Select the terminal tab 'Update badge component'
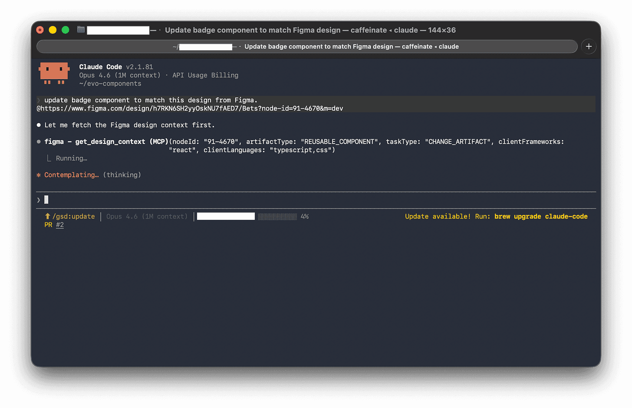 pos(307,46)
